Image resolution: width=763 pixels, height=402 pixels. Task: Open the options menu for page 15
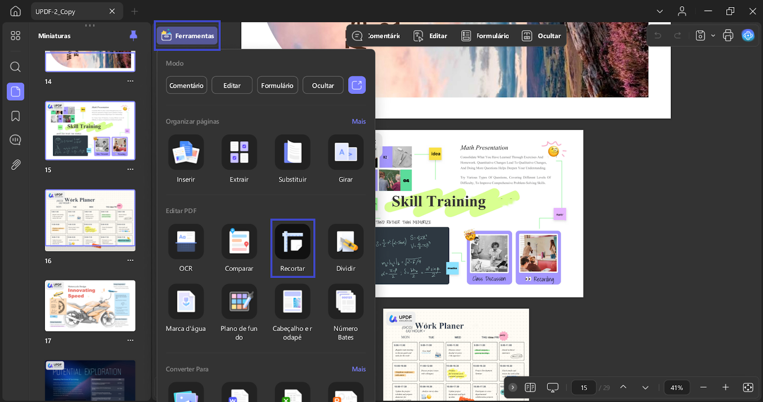click(x=131, y=169)
